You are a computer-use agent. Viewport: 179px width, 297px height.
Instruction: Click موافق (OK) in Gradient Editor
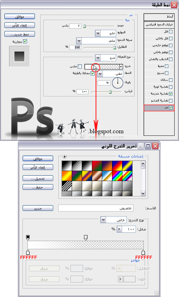[x=38, y=158]
